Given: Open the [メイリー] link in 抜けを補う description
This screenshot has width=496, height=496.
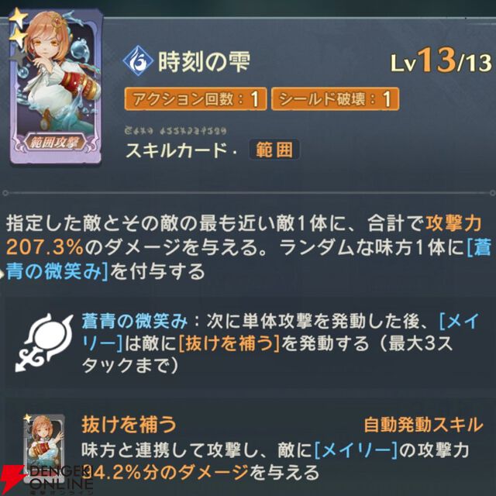Looking at the screenshot, I should pyautogui.click(x=356, y=450).
